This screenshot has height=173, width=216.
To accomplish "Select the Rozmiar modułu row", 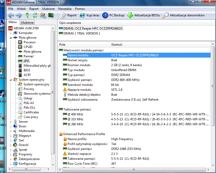I will click(136, 65).
